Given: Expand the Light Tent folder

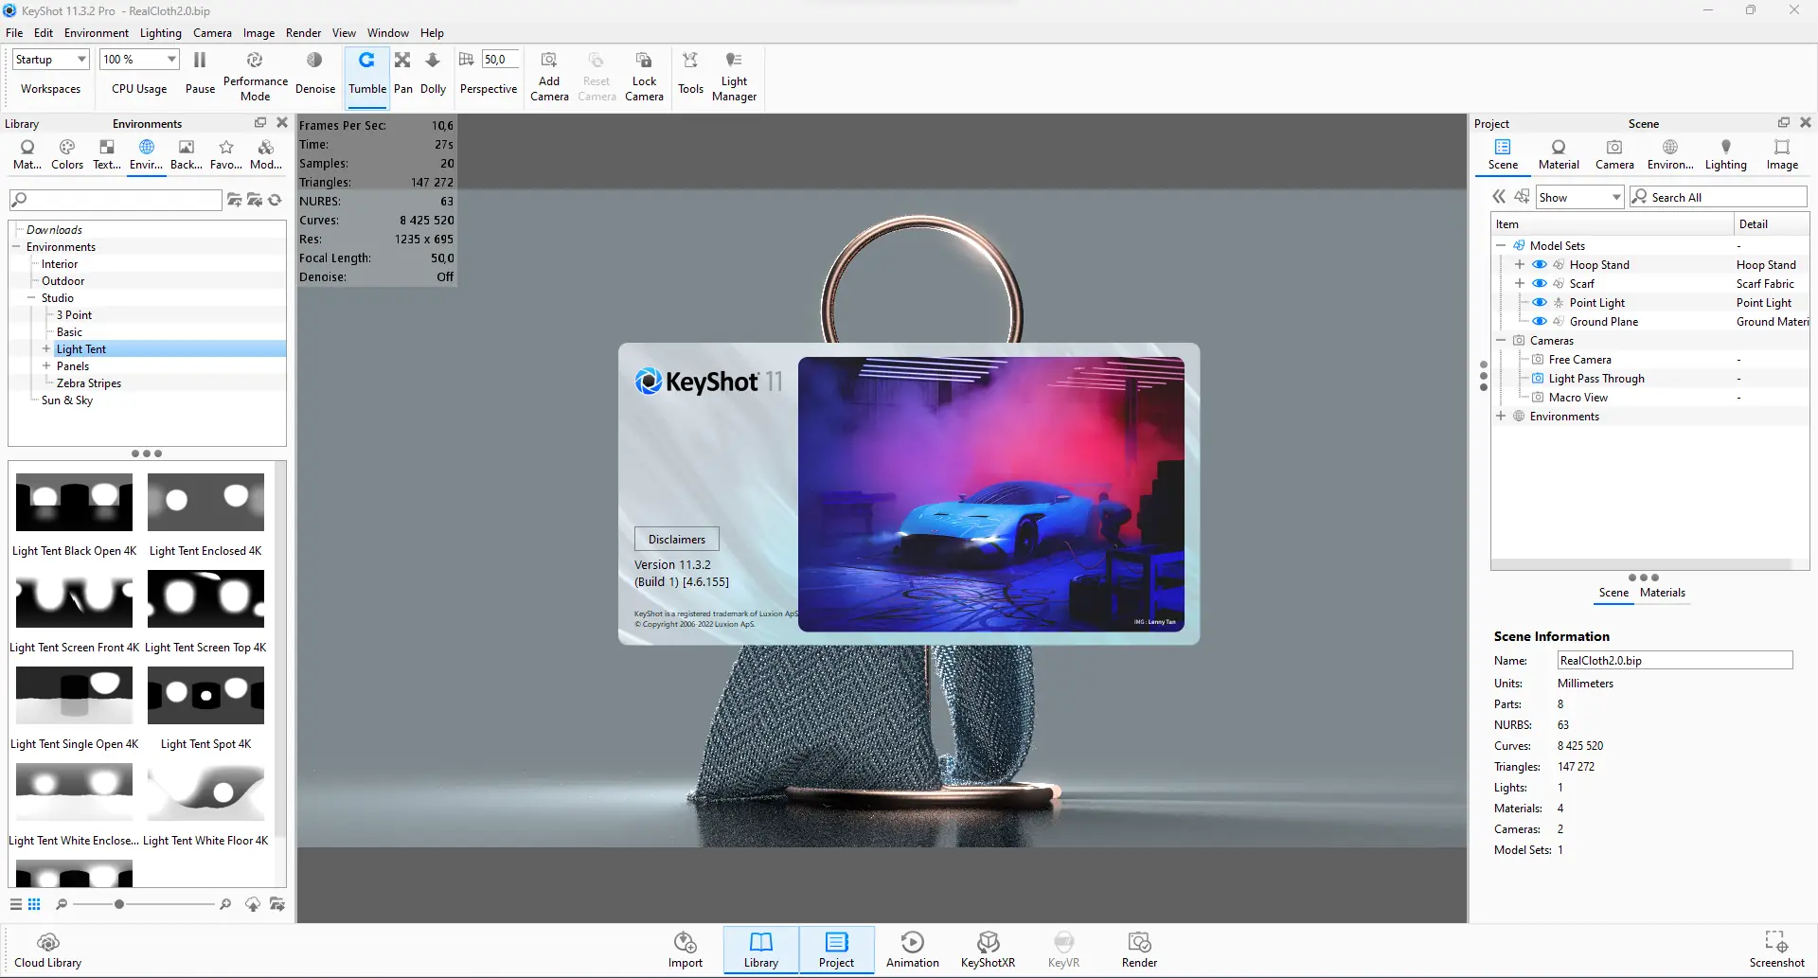Looking at the screenshot, I should tap(45, 349).
